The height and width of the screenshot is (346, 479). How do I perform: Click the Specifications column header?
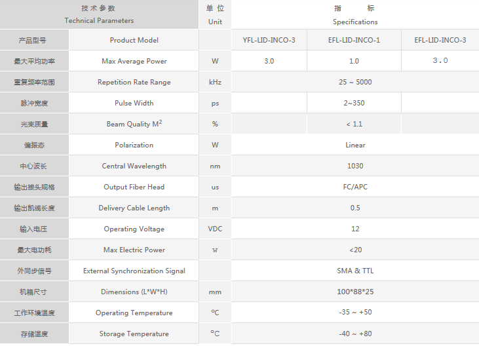(x=355, y=14)
